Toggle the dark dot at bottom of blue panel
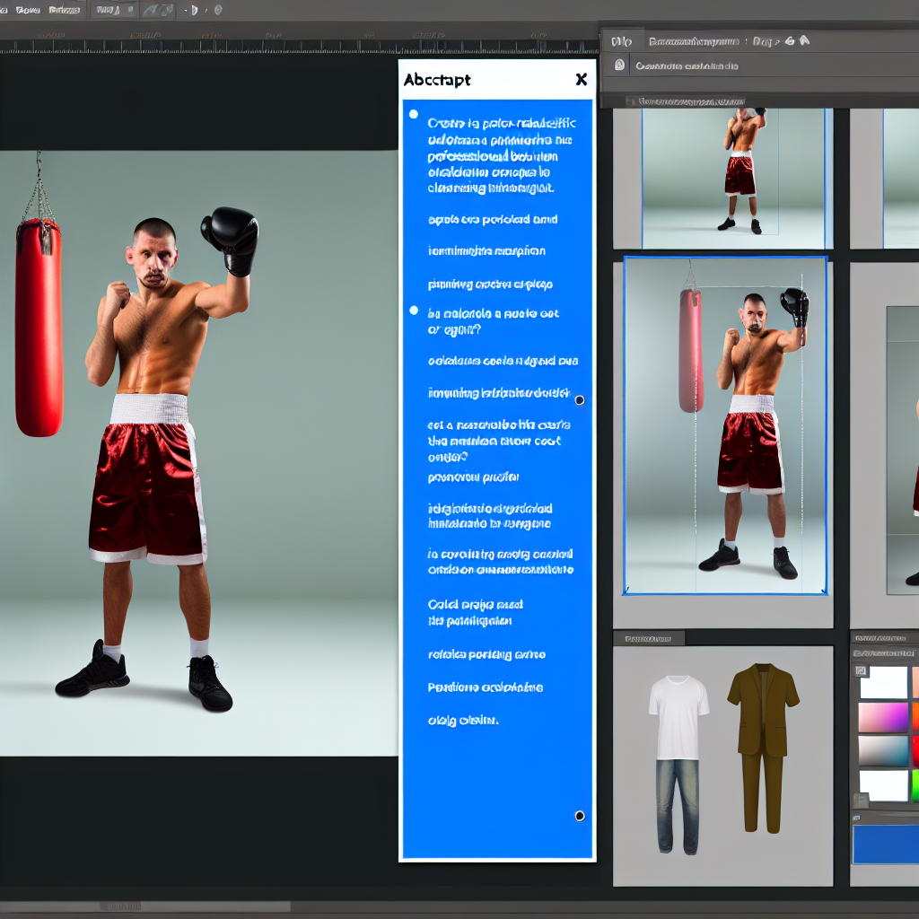 579,816
